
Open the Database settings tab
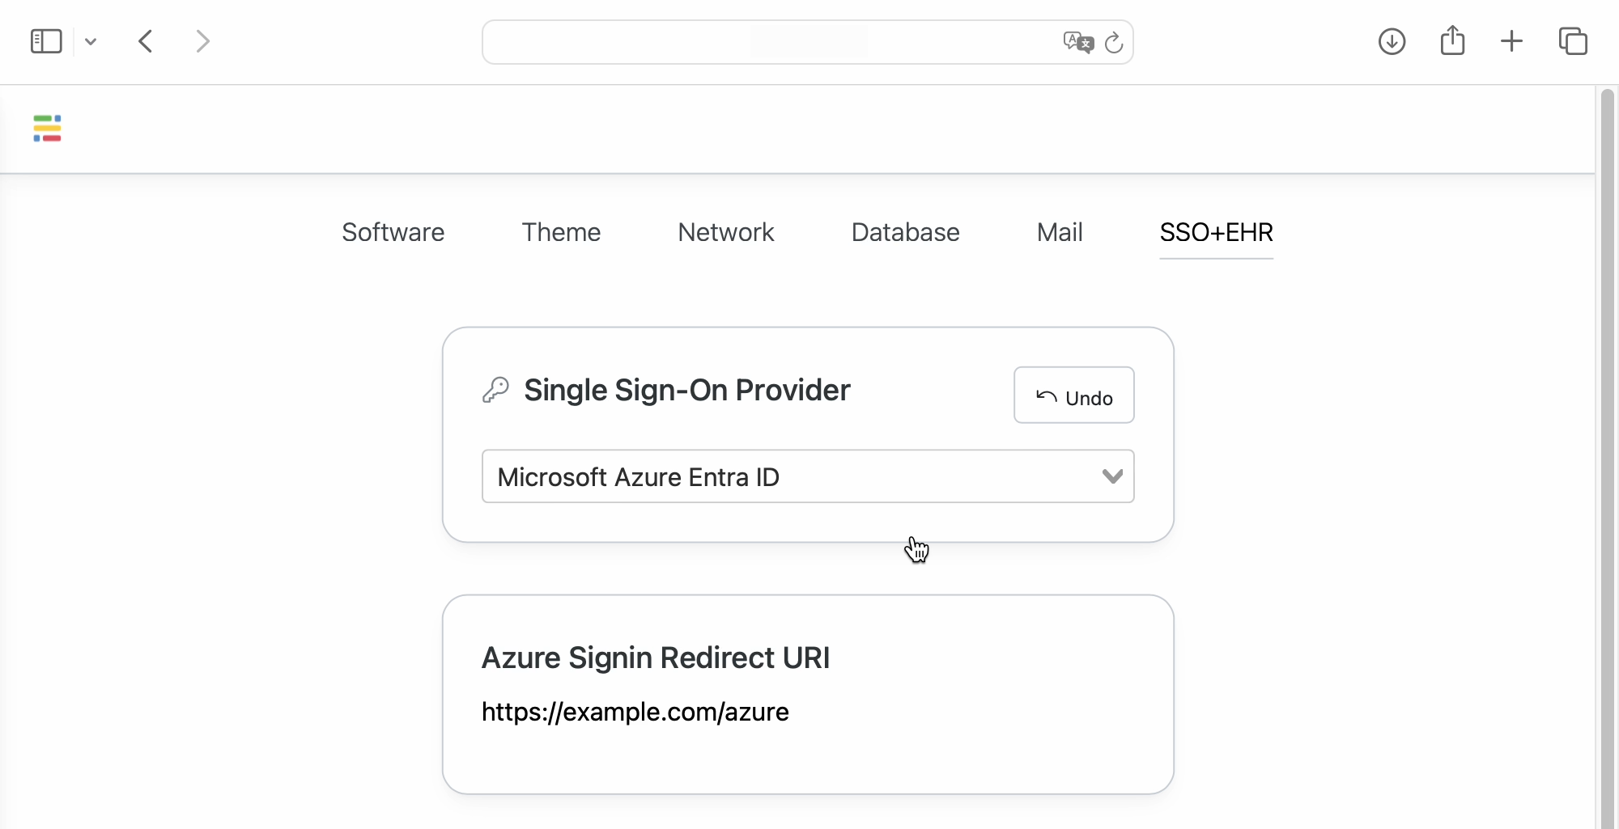tap(905, 232)
